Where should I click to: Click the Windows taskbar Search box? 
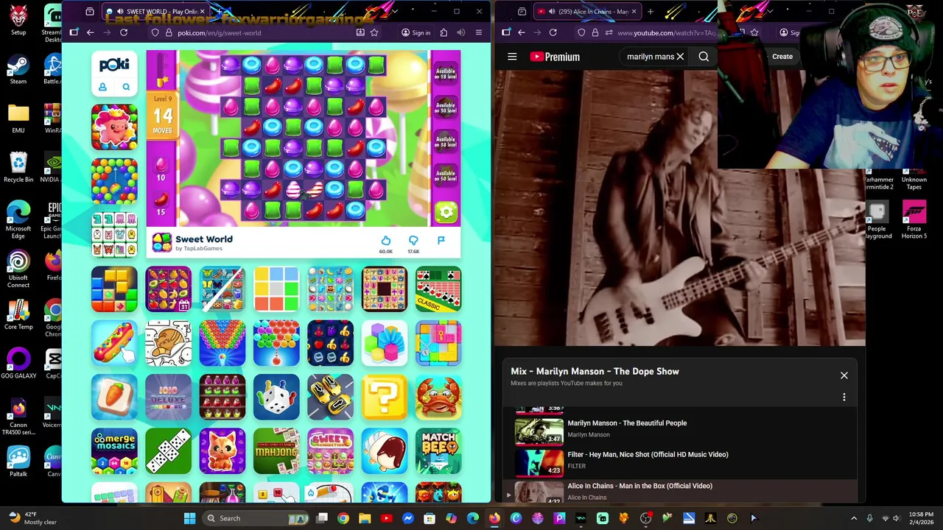click(256, 518)
